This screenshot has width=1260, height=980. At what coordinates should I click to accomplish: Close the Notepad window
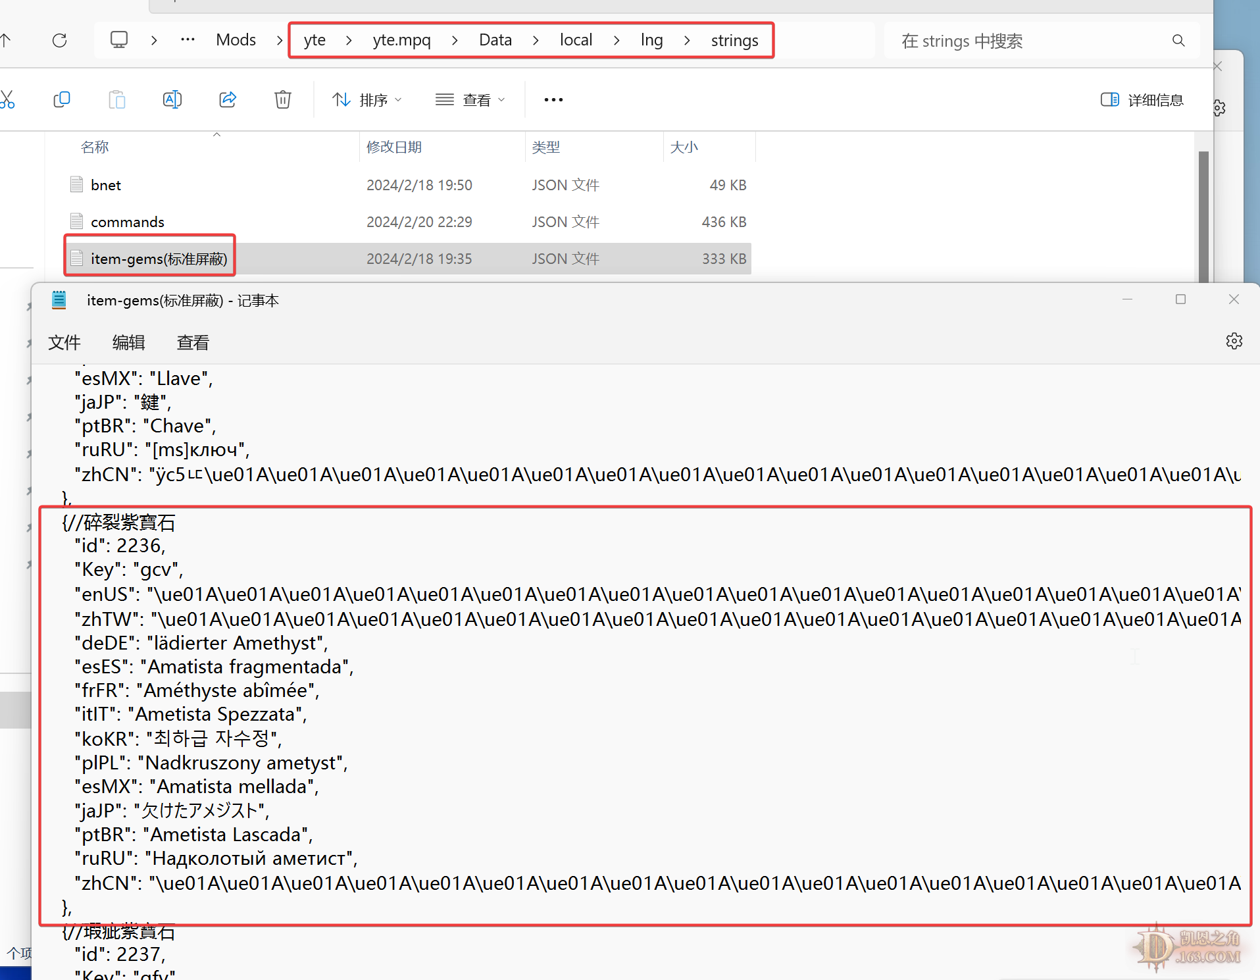[x=1234, y=299]
